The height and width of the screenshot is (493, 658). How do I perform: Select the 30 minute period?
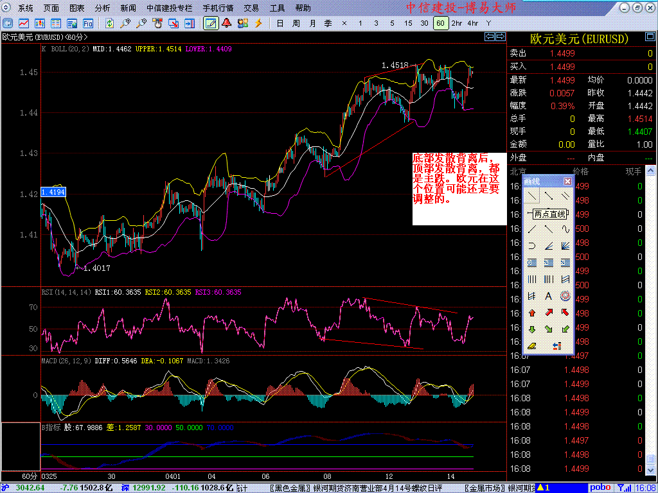(x=424, y=24)
